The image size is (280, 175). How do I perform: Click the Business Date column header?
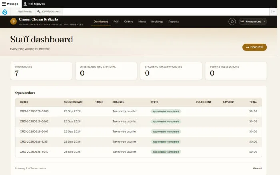coord(73,102)
